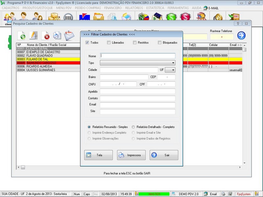Image resolution: width=263 pixels, height=197 pixels.
Task: Click the Tela button
Action: [x=98, y=155]
